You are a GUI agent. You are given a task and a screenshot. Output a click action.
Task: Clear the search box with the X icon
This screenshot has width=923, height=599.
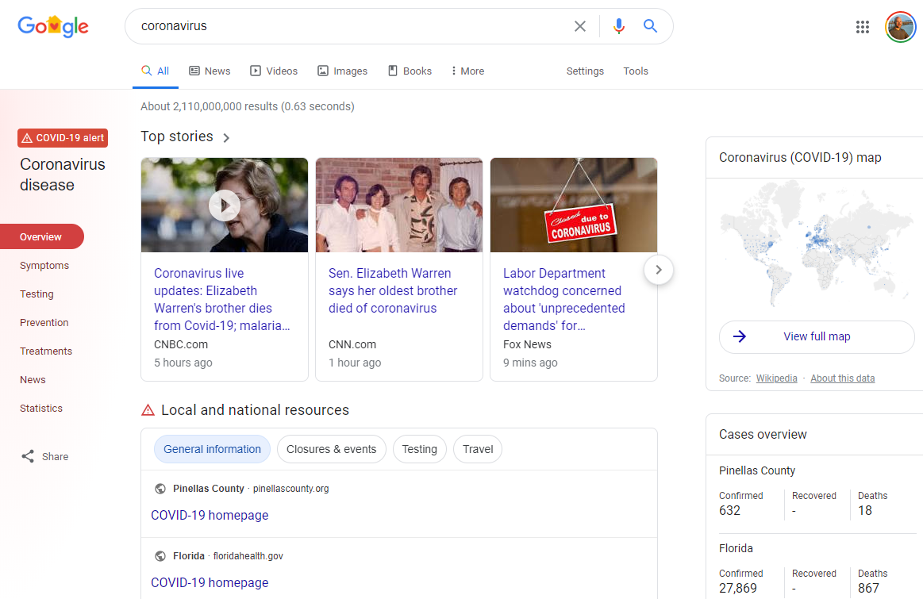[x=580, y=26]
